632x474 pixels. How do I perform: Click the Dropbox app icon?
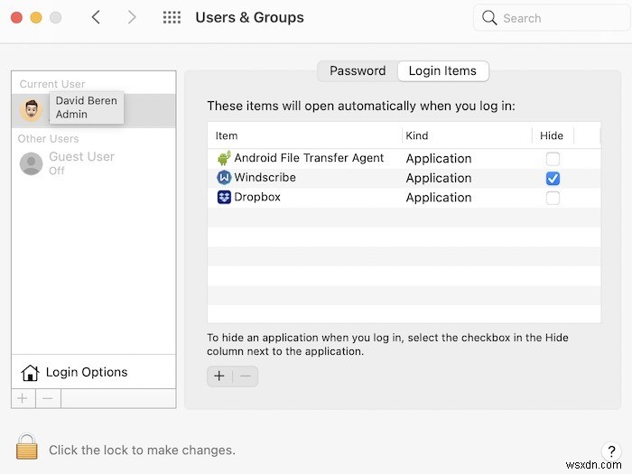[x=224, y=197]
